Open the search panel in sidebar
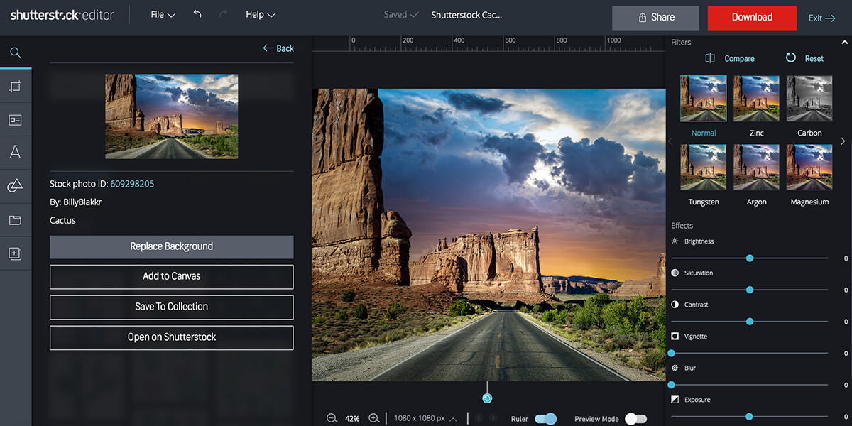 point(16,53)
